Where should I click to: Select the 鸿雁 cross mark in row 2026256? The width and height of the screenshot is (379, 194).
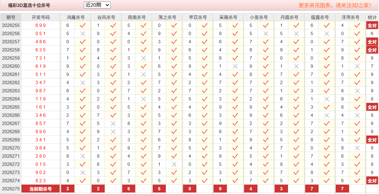point(83,34)
